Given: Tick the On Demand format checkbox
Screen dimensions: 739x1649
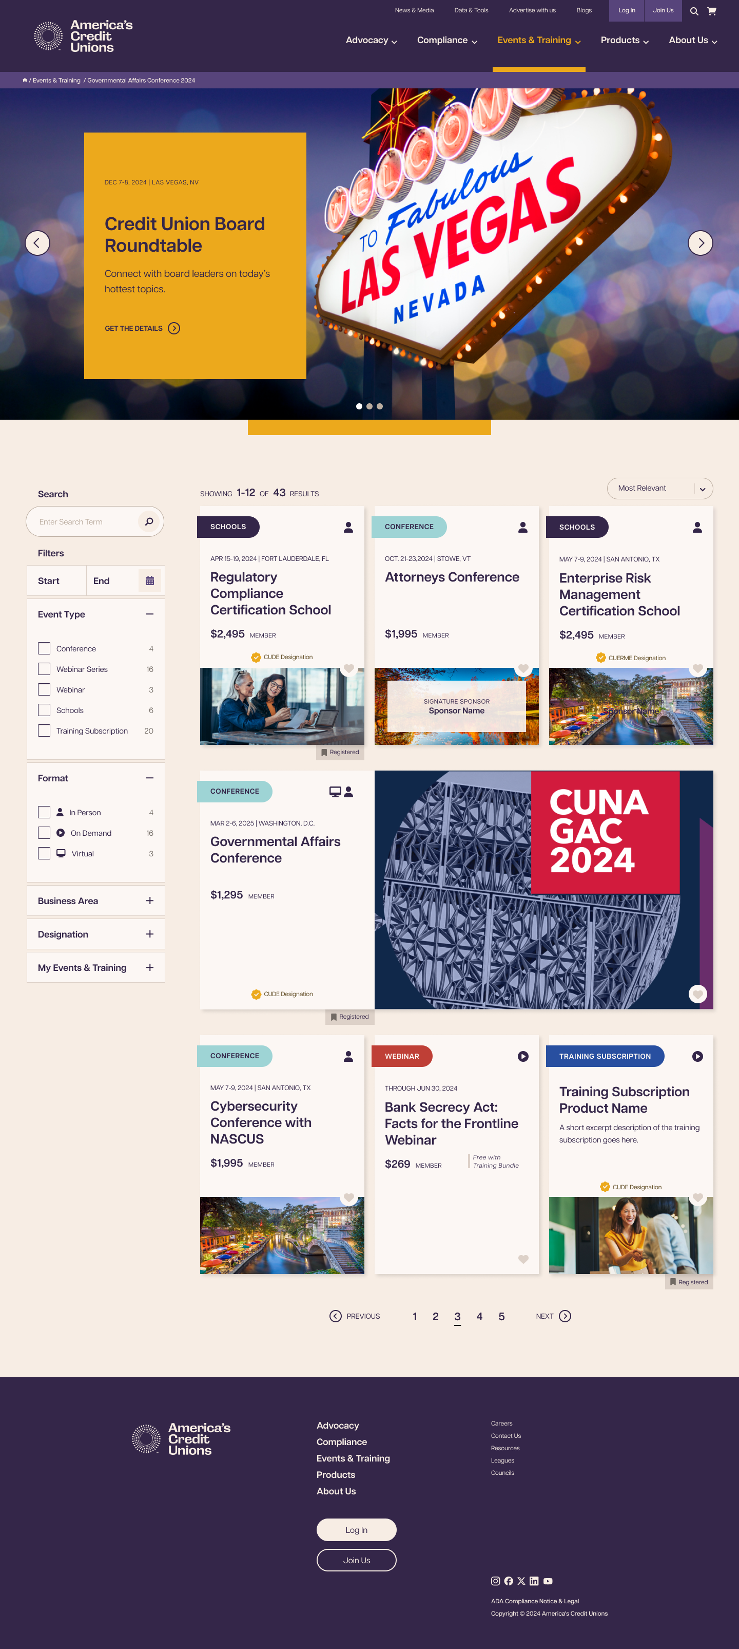Looking at the screenshot, I should pos(44,833).
